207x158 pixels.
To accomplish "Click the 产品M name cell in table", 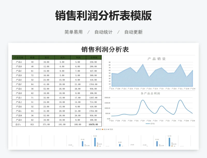I will [19, 115].
